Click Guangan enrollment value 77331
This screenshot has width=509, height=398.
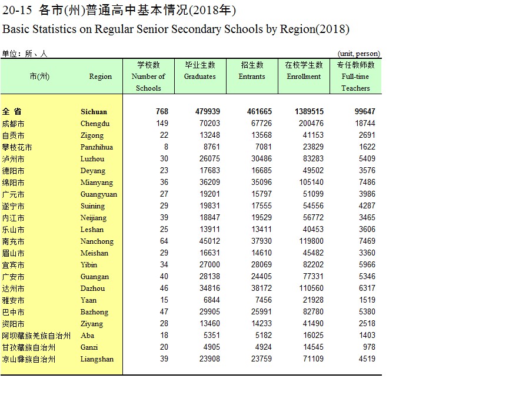point(313,277)
